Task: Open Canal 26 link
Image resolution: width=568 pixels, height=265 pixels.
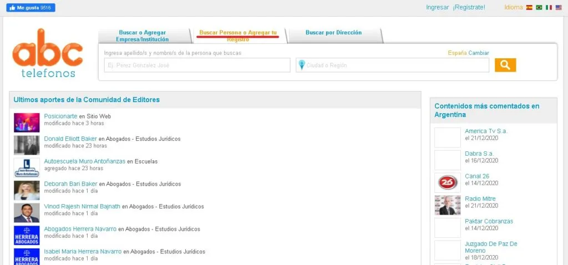Action: 477,176
